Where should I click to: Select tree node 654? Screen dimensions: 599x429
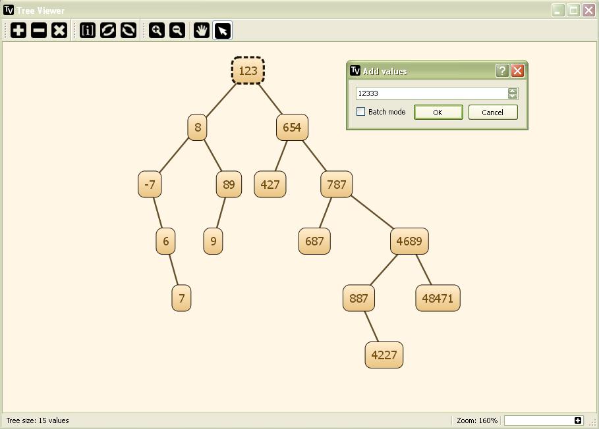pyautogui.click(x=292, y=128)
